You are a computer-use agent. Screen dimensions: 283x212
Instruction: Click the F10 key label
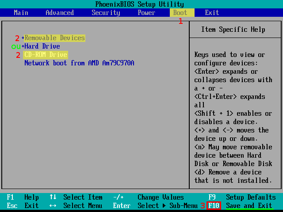coord(214,206)
